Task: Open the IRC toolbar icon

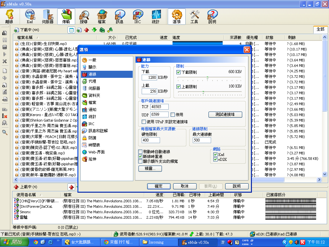Action: [138, 16]
